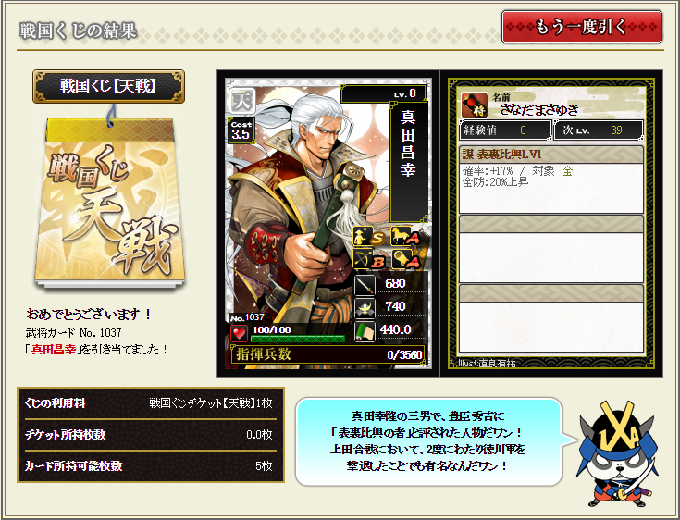Click the 天 rarity badge on card

(242, 100)
